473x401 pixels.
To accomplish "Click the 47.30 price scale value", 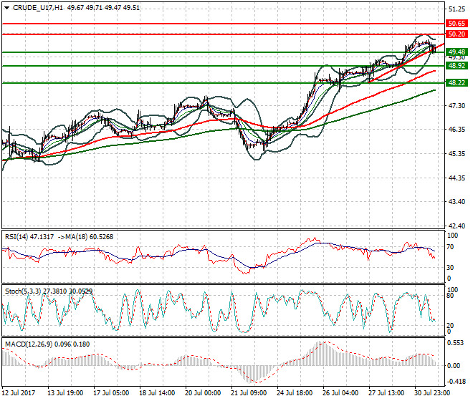I will [x=457, y=105].
